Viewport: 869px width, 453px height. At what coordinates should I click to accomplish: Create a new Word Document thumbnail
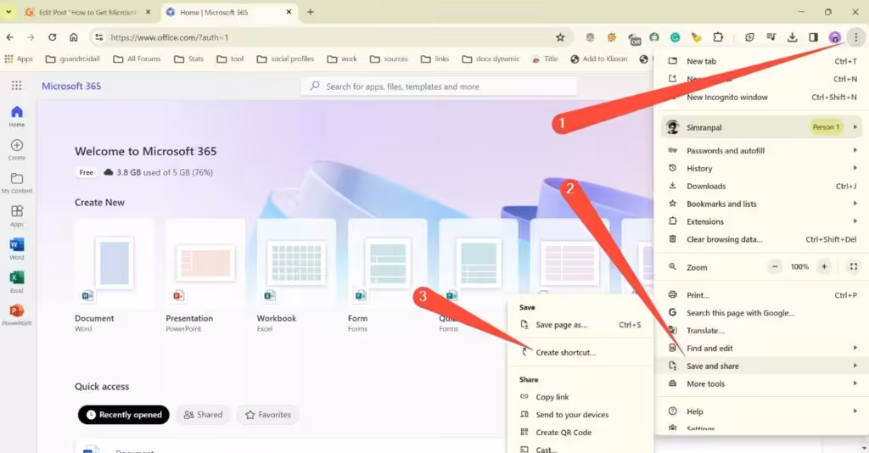tap(115, 262)
